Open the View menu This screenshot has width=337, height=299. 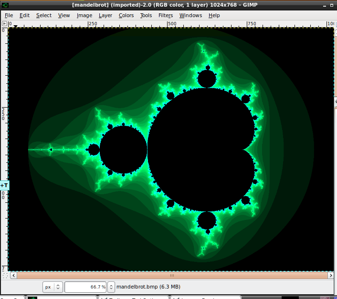(64, 15)
